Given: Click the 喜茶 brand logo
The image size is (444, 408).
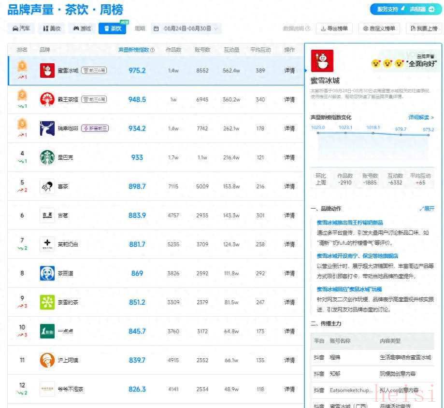Looking at the screenshot, I should [47, 186].
